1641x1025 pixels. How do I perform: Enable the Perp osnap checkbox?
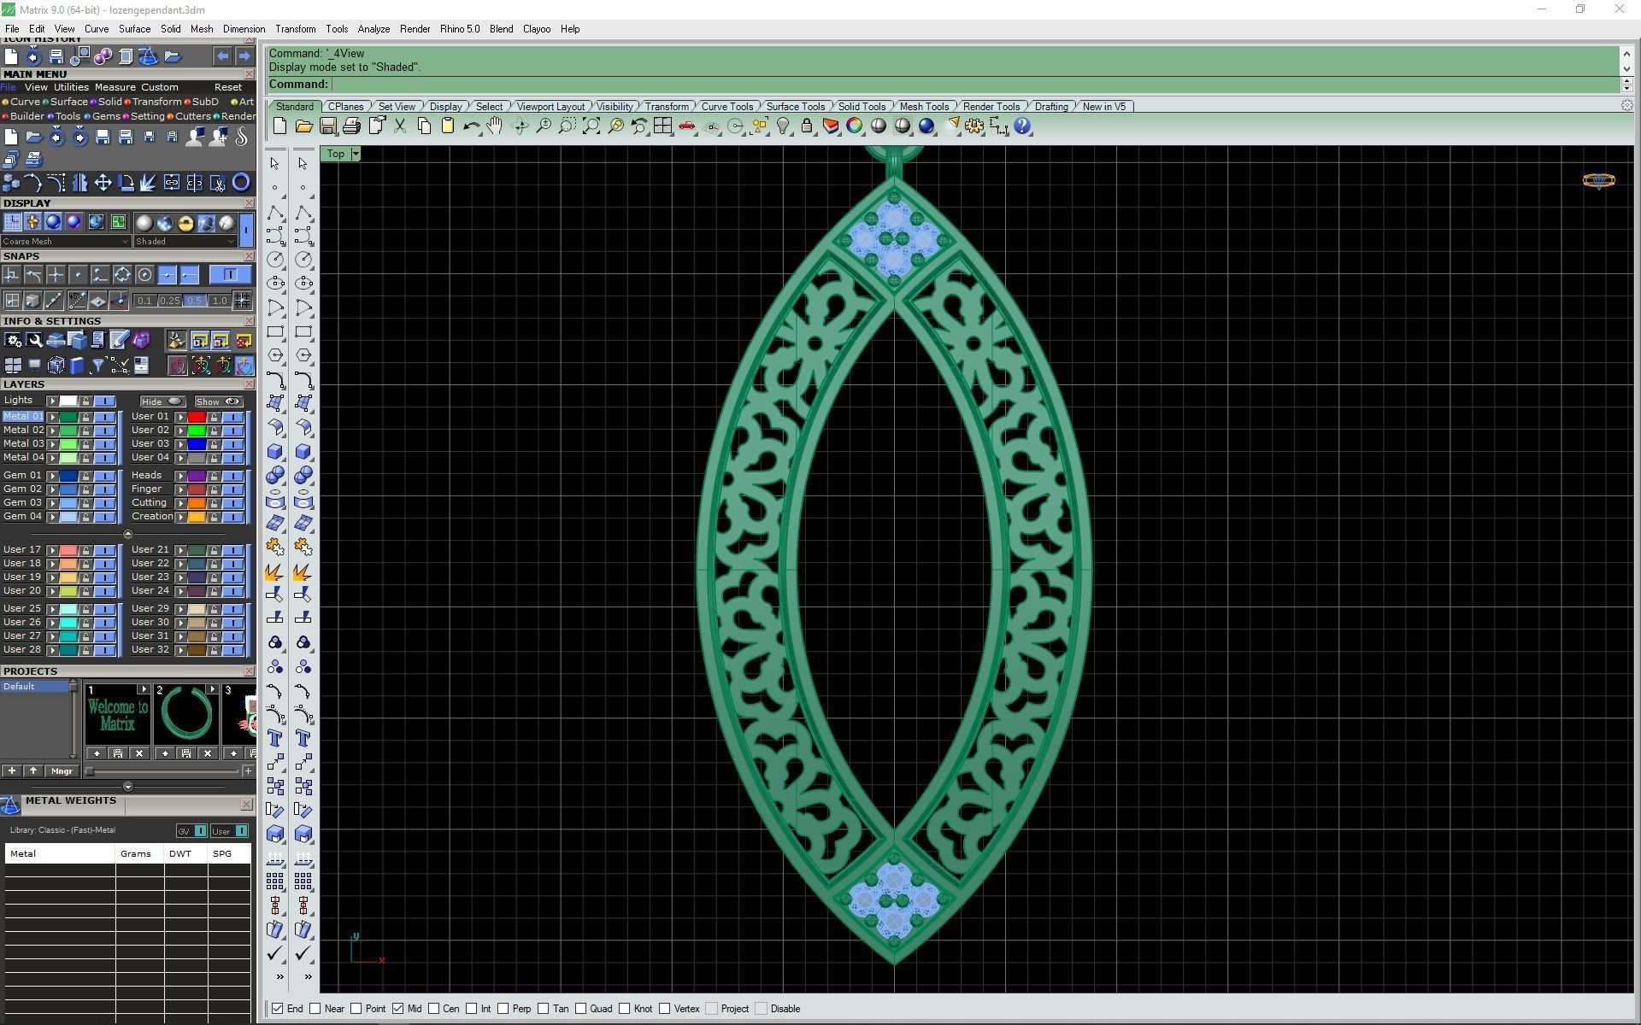click(x=503, y=1009)
